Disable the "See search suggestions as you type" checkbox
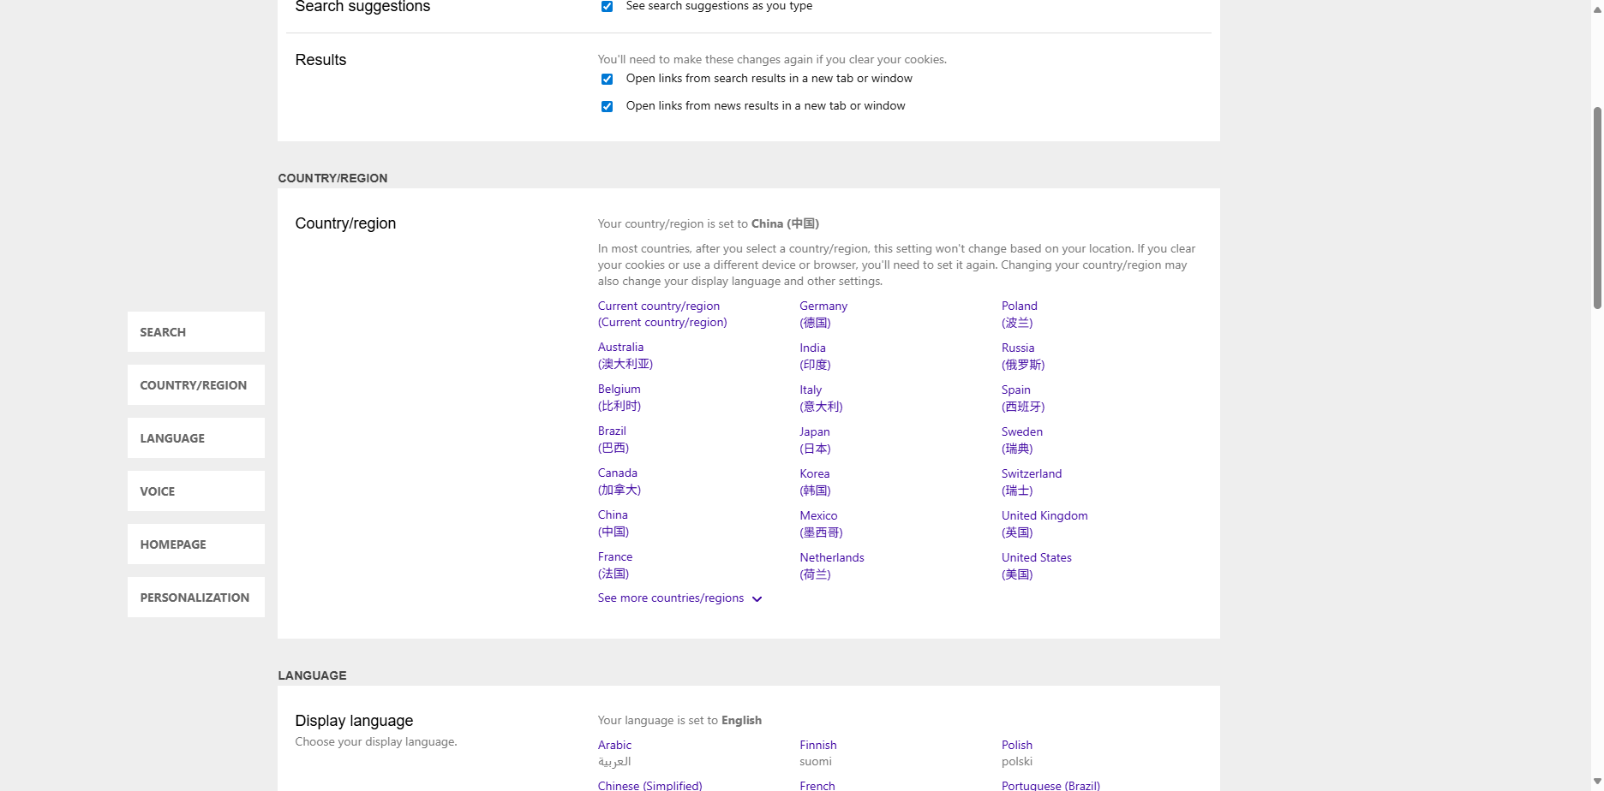The image size is (1604, 791). (x=607, y=6)
